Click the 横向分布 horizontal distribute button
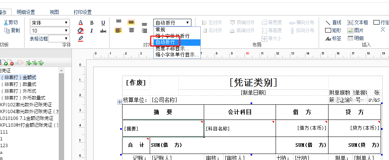Screen dimensions: 389x160 (302, 23)
